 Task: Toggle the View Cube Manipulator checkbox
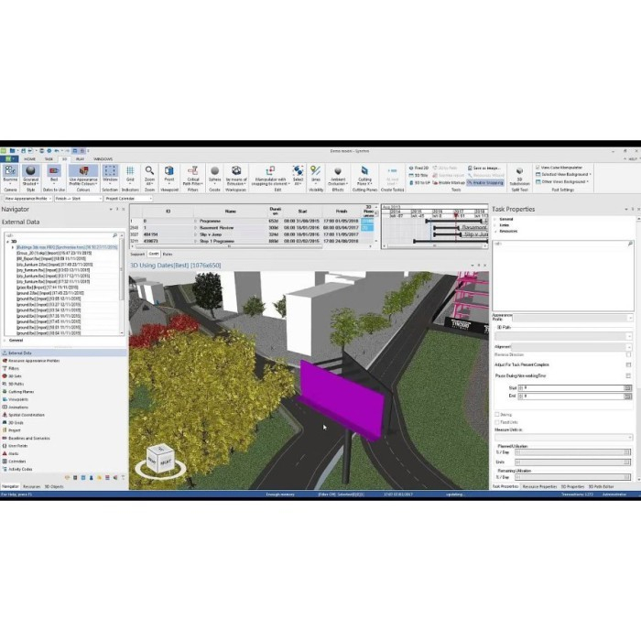pyautogui.click(x=538, y=168)
